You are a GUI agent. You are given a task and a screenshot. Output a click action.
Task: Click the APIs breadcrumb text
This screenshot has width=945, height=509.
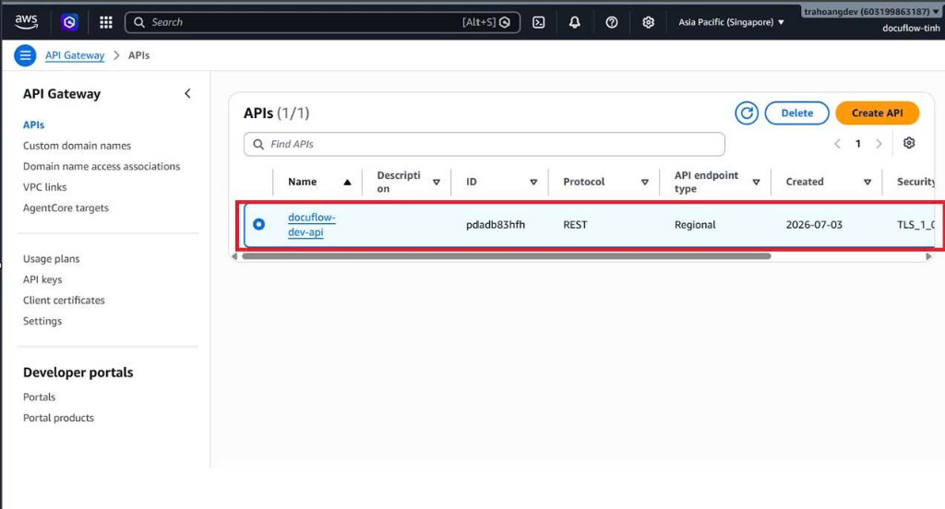click(x=138, y=55)
